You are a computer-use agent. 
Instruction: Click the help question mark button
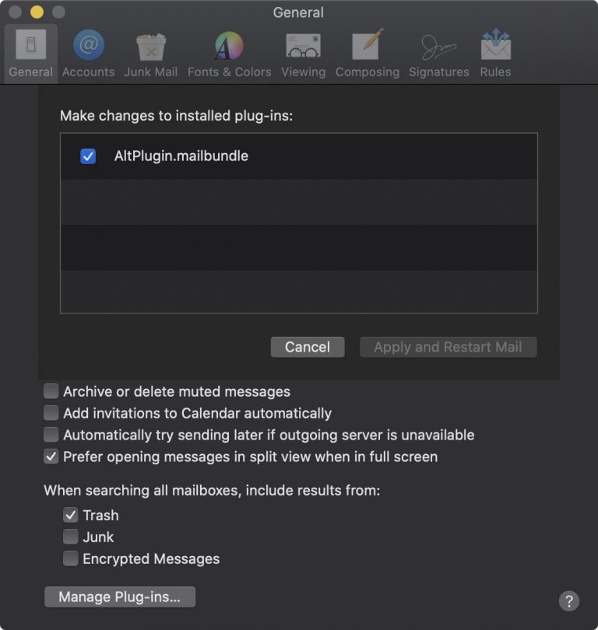[x=569, y=600]
